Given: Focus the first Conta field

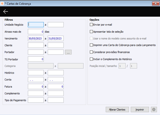Looking at the screenshot, I should click(36, 80).
